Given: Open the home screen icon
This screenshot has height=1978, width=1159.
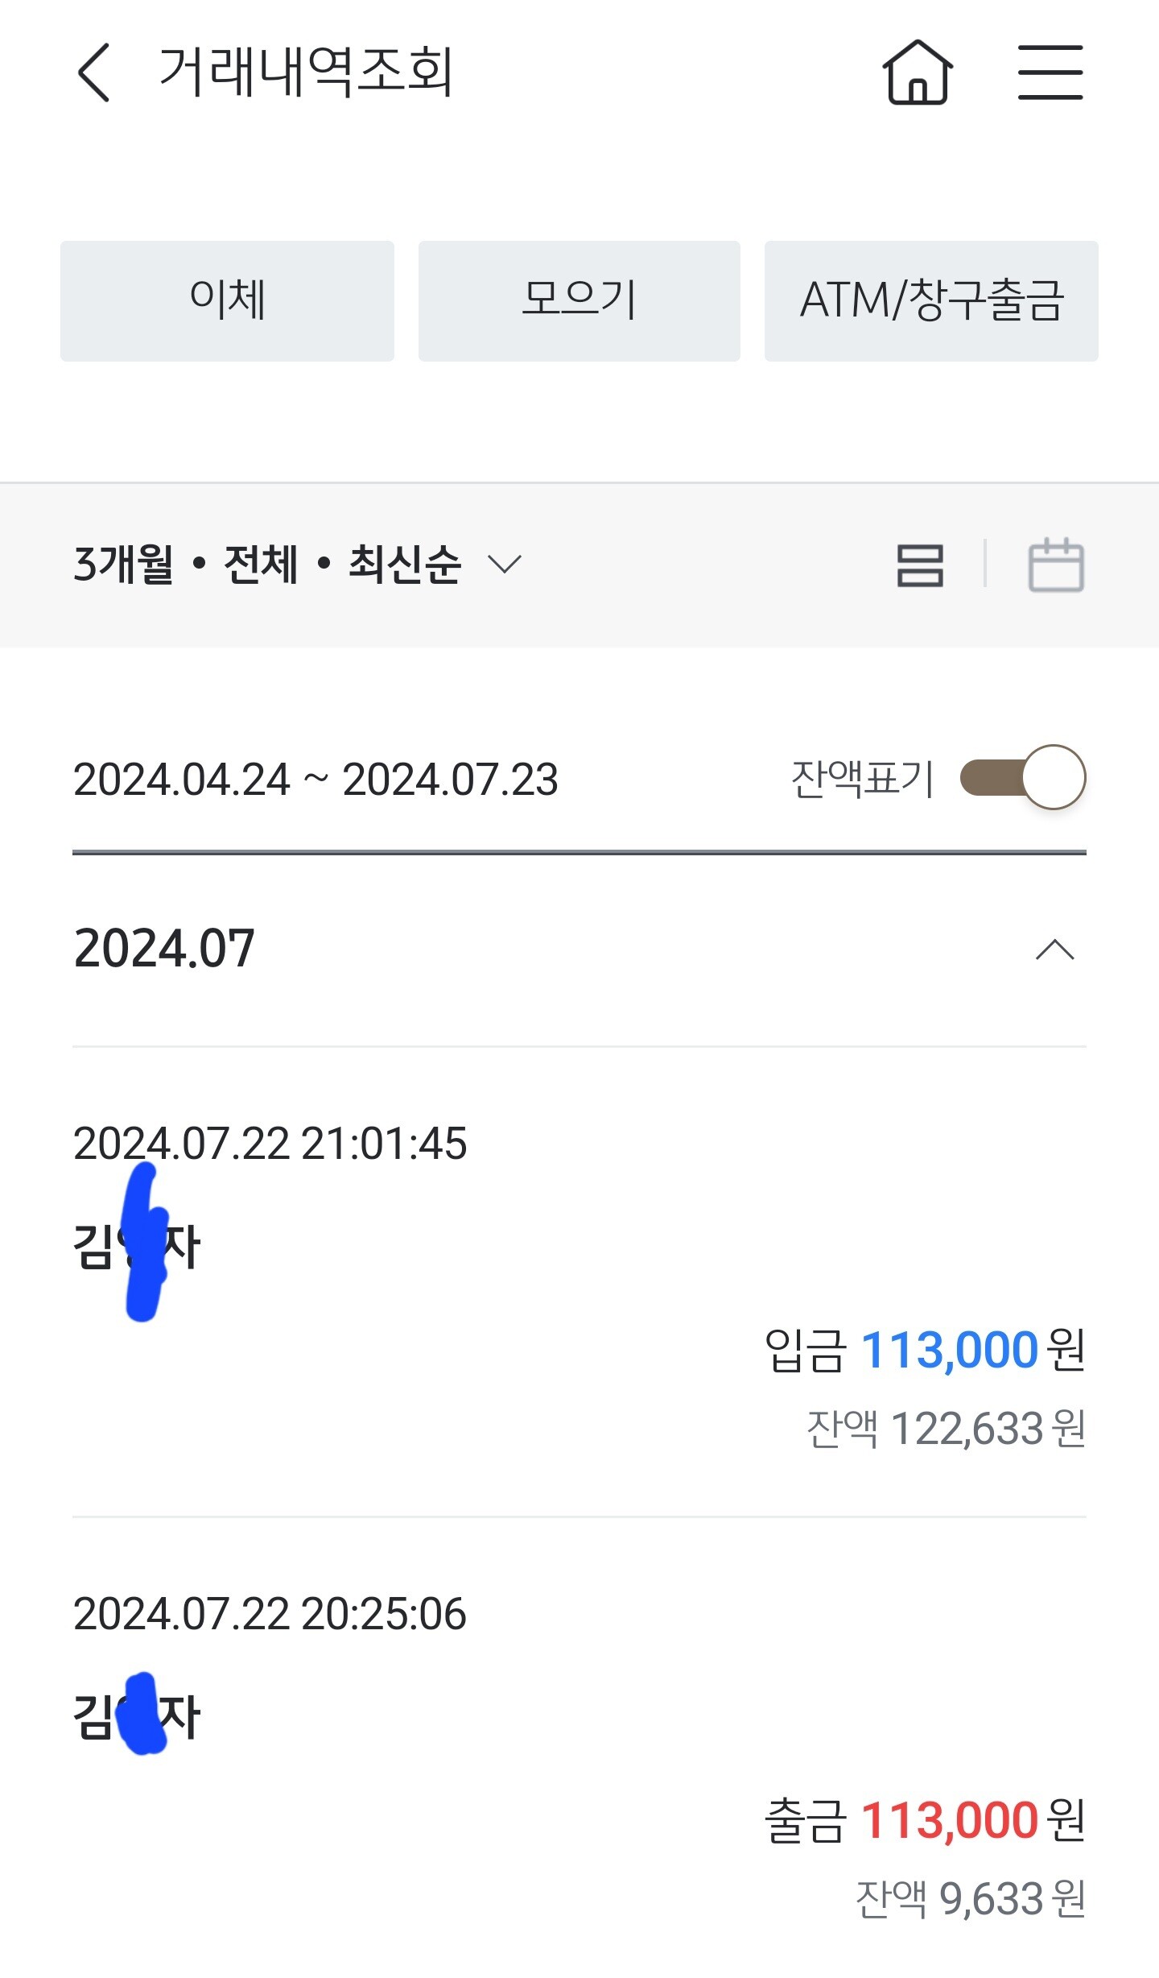Looking at the screenshot, I should coord(918,72).
